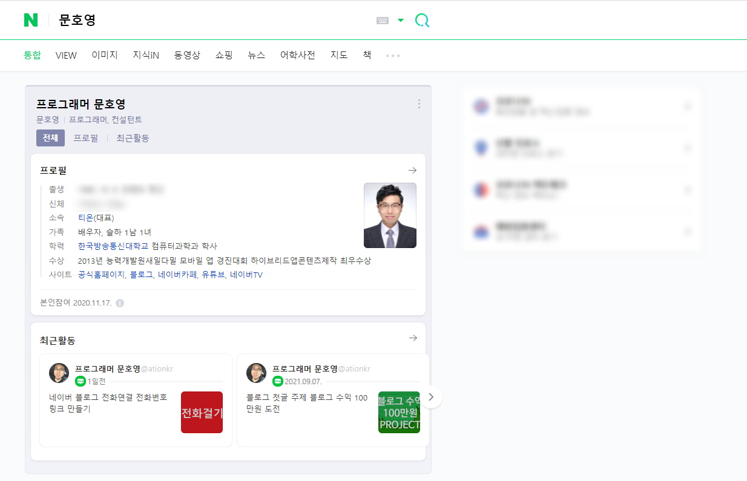Open post 블로그 첫글 주제 블로그 수익 100만원 도전
The width and height of the screenshot is (747, 481).
[x=307, y=403]
